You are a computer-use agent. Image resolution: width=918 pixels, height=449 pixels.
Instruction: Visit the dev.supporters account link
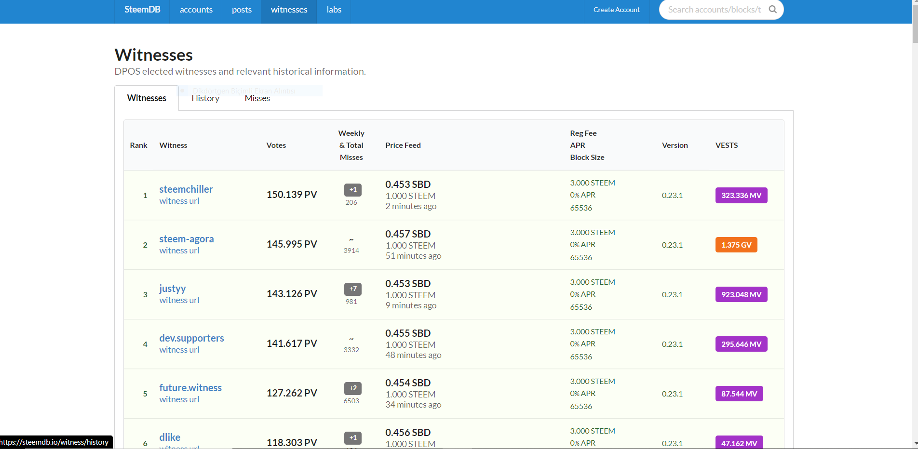coord(191,338)
